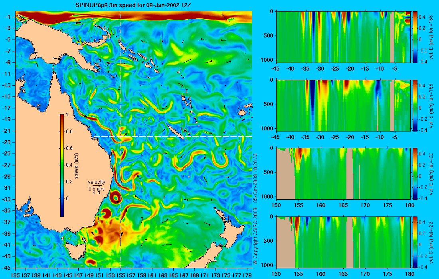Click the '© Copyright CSIRO 2009' vertical text
Viewport: 439px width, 279px height.
click(x=255, y=236)
